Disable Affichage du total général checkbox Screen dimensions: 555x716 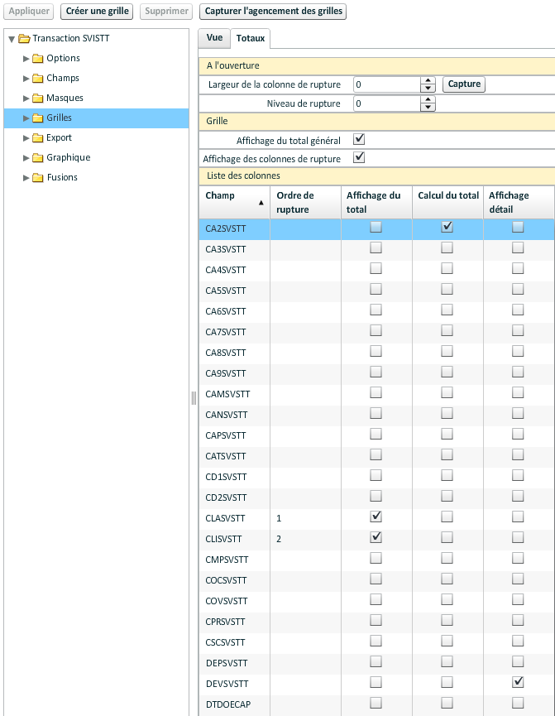click(359, 140)
